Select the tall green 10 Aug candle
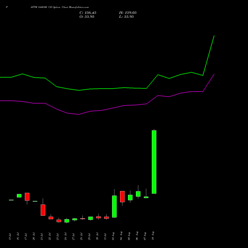 154,162
